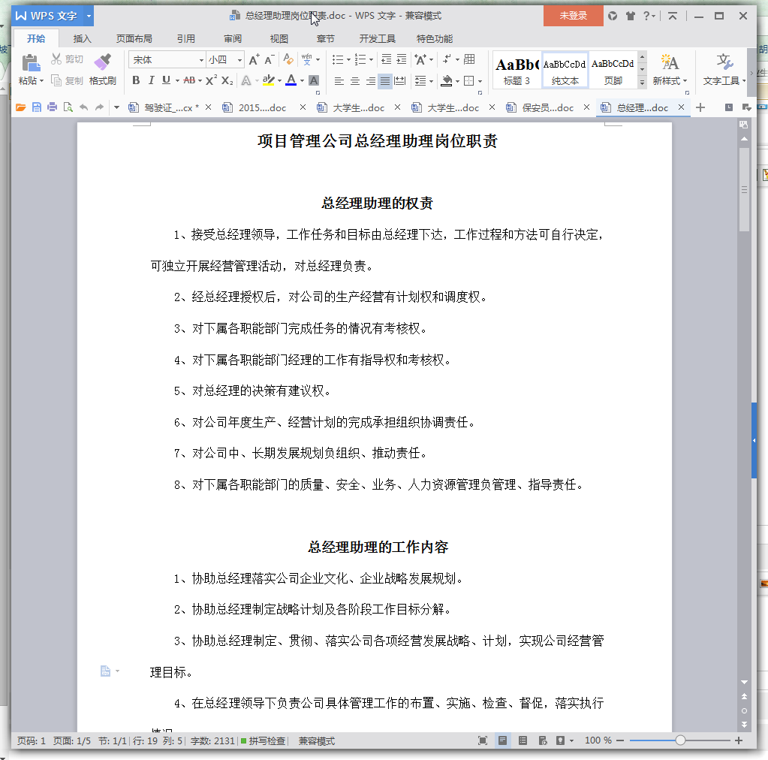Switch to web layout view in status bar
The height and width of the screenshot is (760, 768).
pos(543,740)
